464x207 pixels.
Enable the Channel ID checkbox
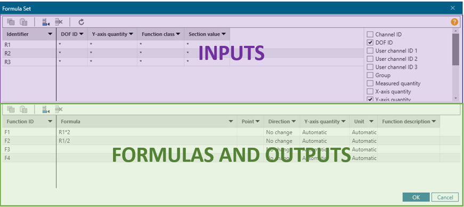pos(370,34)
